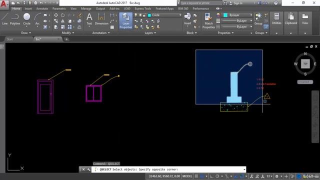Image resolution: width=320 pixels, height=180 pixels.
Task: Open the Circle layer dropdown list
Action: [180, 15]
